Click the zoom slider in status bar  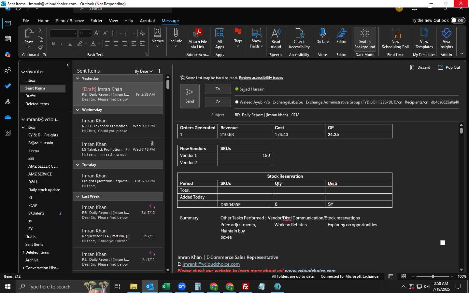tap(433, 276)
